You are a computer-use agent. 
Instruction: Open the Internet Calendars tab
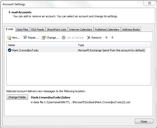click(x=81, y=30)
